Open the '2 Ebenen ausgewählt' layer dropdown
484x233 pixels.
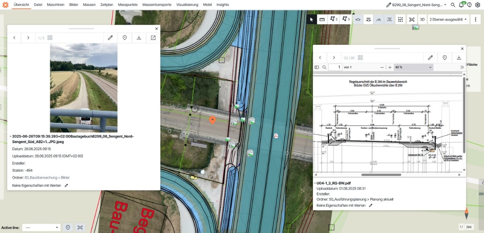point(449,19)
